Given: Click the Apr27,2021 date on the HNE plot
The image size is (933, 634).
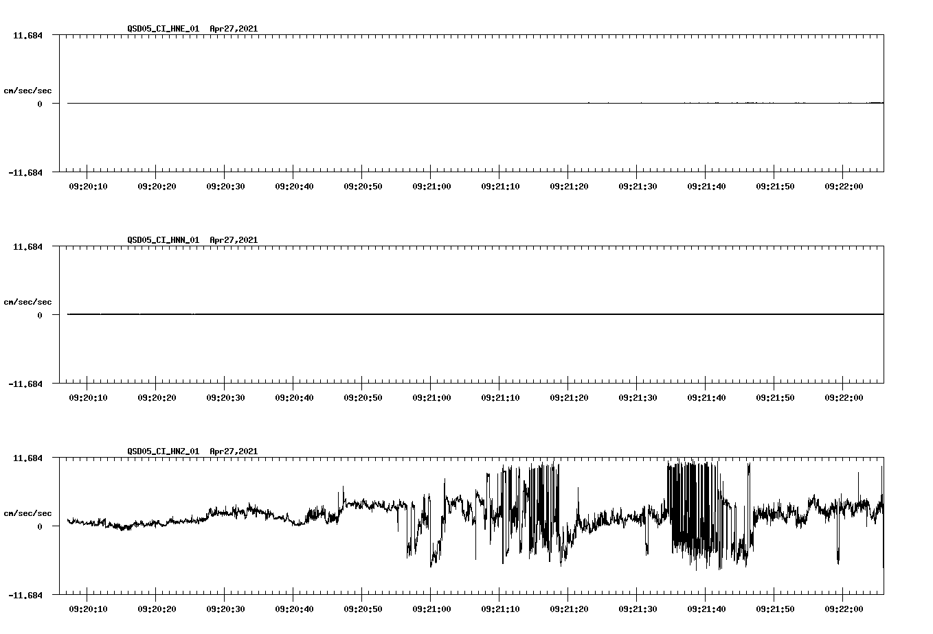Looking at the screenshot, I should 234,29.
